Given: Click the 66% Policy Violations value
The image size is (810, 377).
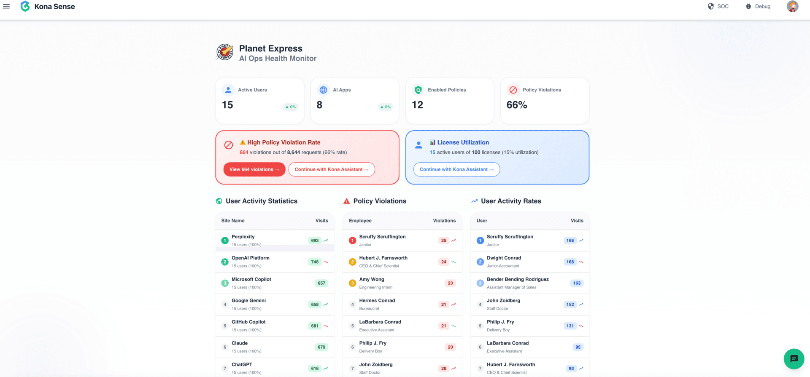Looking at the screenshot, I should pos(517,105).
